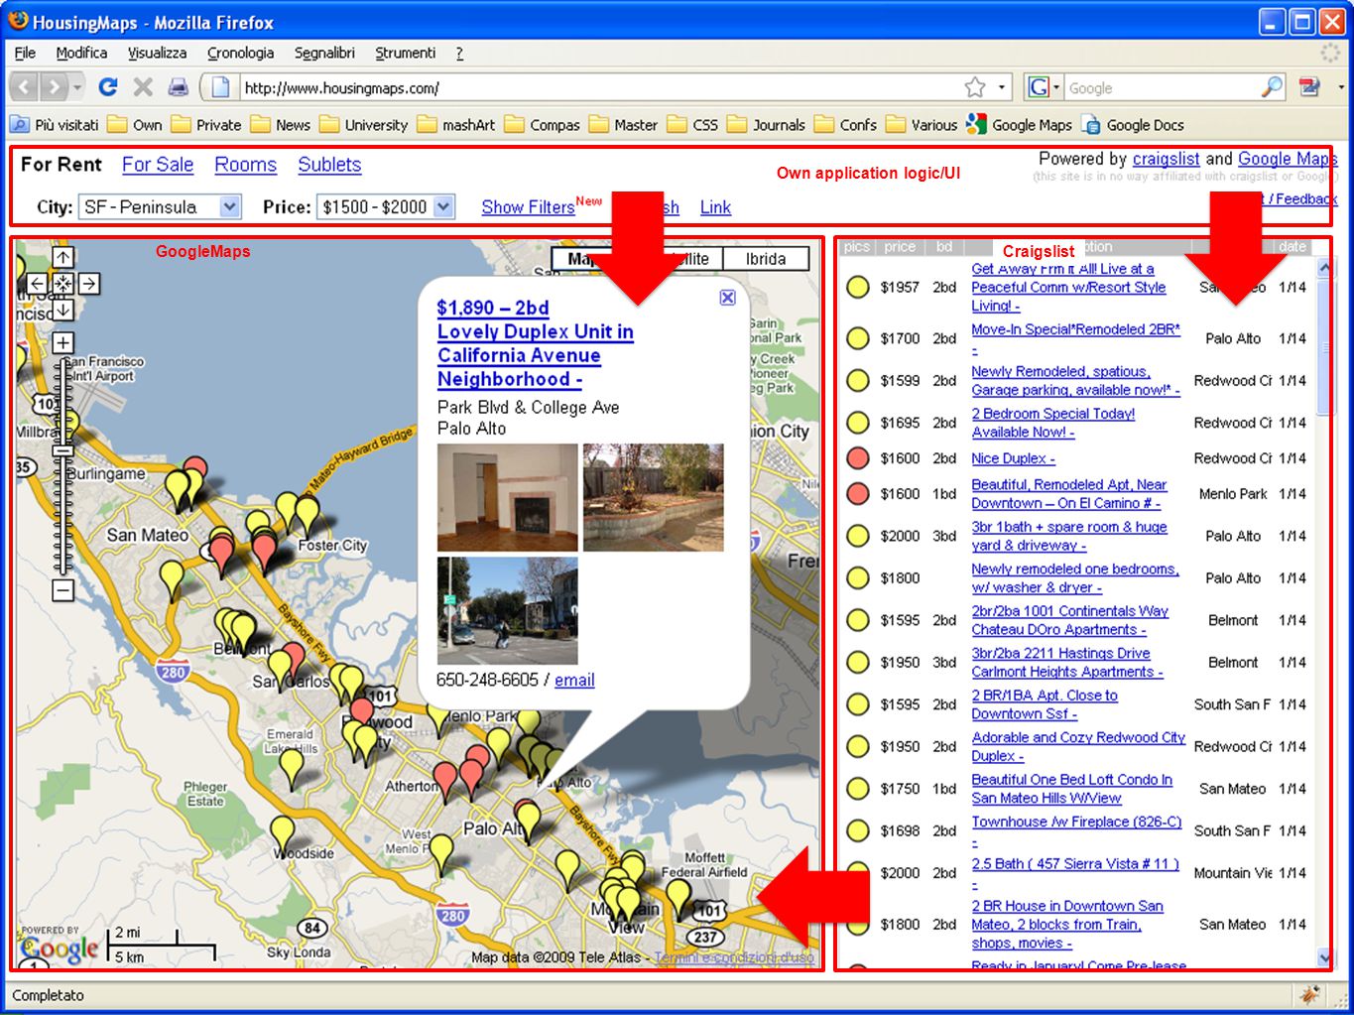
Task: Switch map to Ibrida view
Action: [766, 259]
